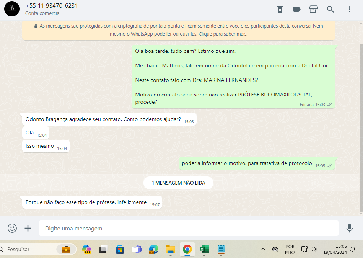363x258 pixels.
Task: Open the attach plus menu
Action: [28, 228]
